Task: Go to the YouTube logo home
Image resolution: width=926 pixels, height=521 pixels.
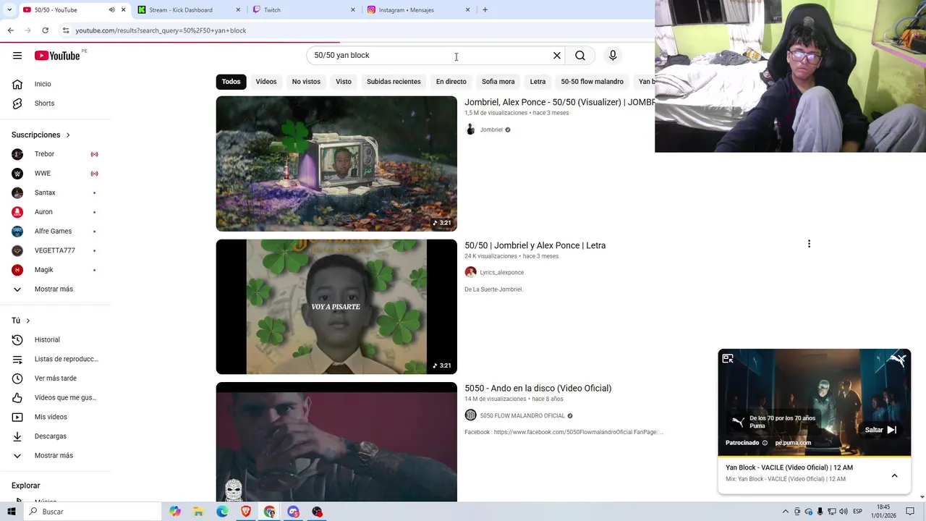Action: (x=56, y=56)
